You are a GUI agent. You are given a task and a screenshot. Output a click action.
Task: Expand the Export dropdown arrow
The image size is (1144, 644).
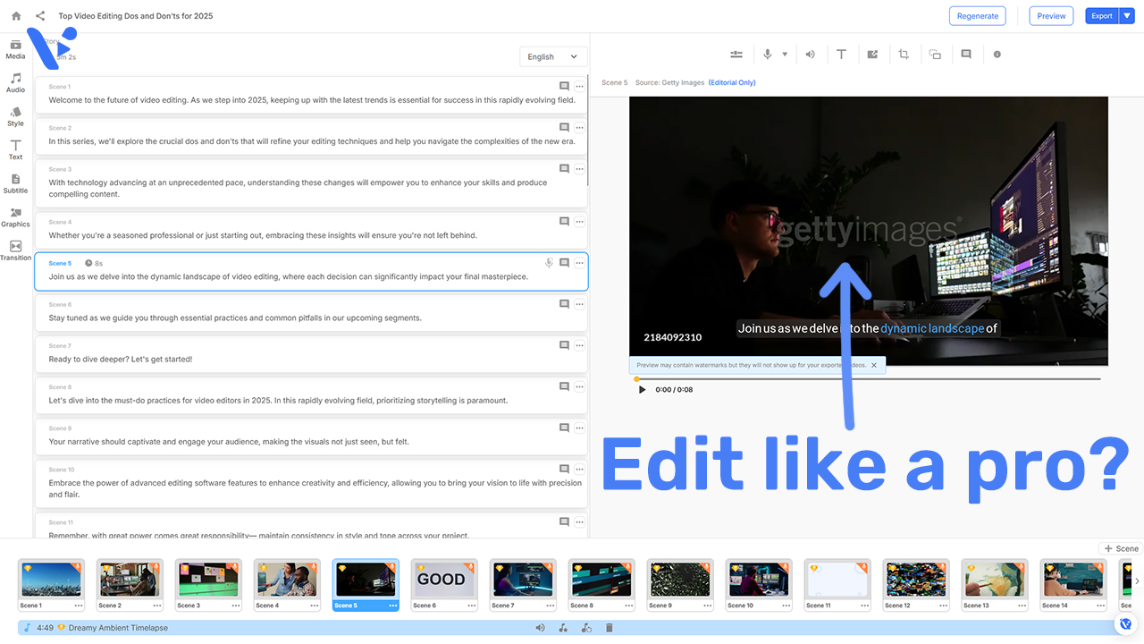click(x=1126, y=15)
